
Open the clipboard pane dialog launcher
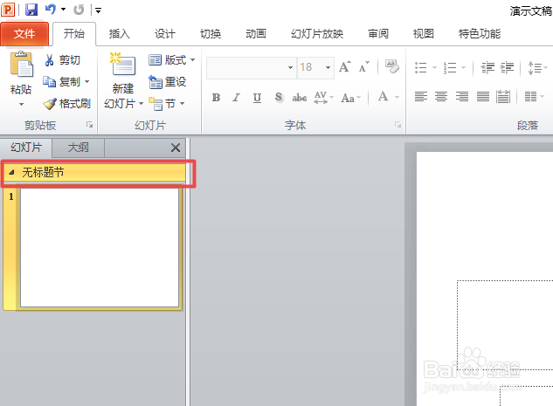(90, 125)
